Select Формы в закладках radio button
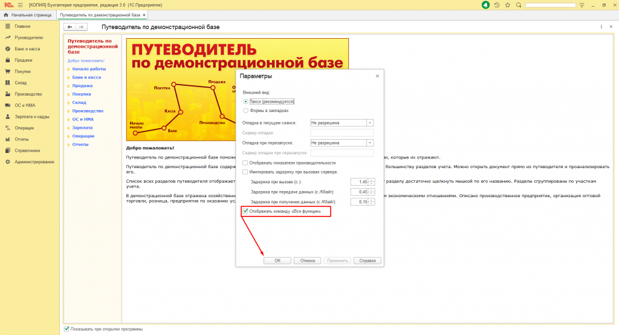This screenshot has height=335, width=619. [x=245, y=111]
